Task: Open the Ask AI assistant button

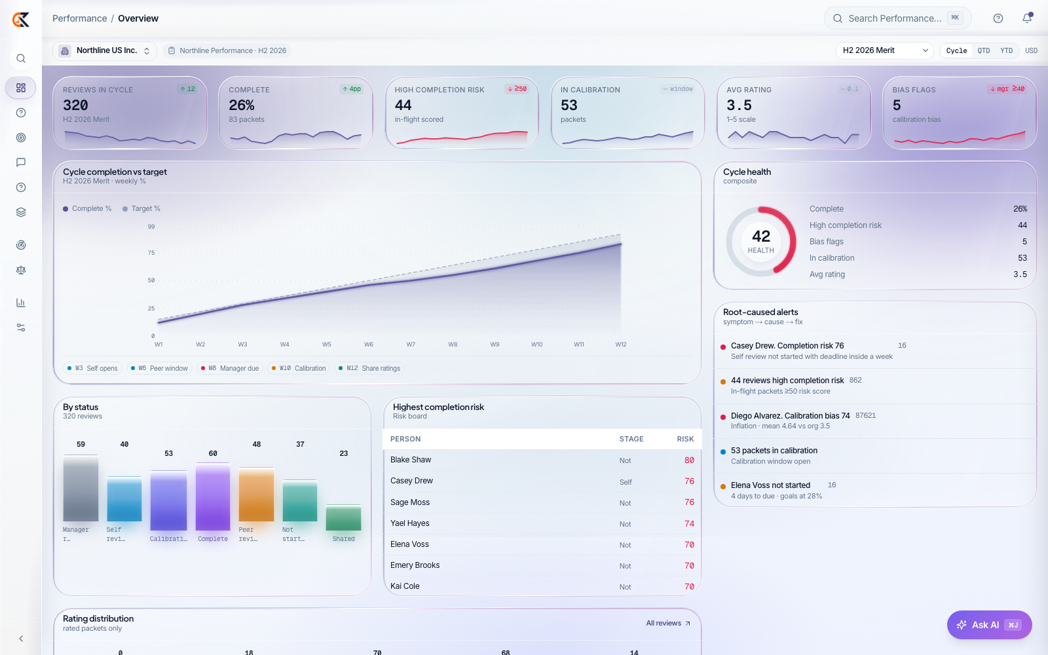Action: [989, 625]
